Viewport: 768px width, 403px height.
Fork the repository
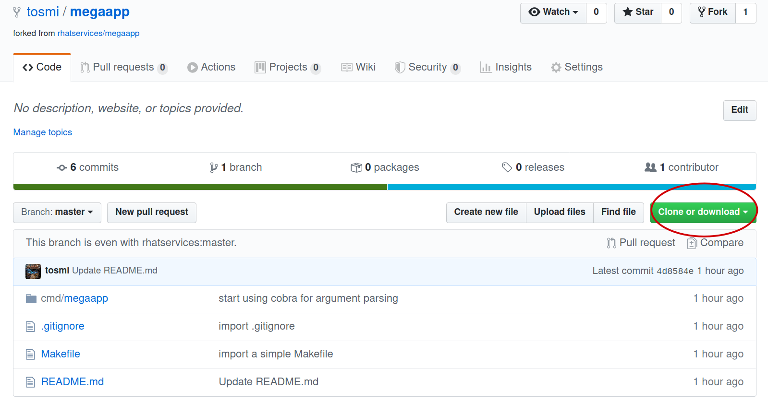(713, 12)
